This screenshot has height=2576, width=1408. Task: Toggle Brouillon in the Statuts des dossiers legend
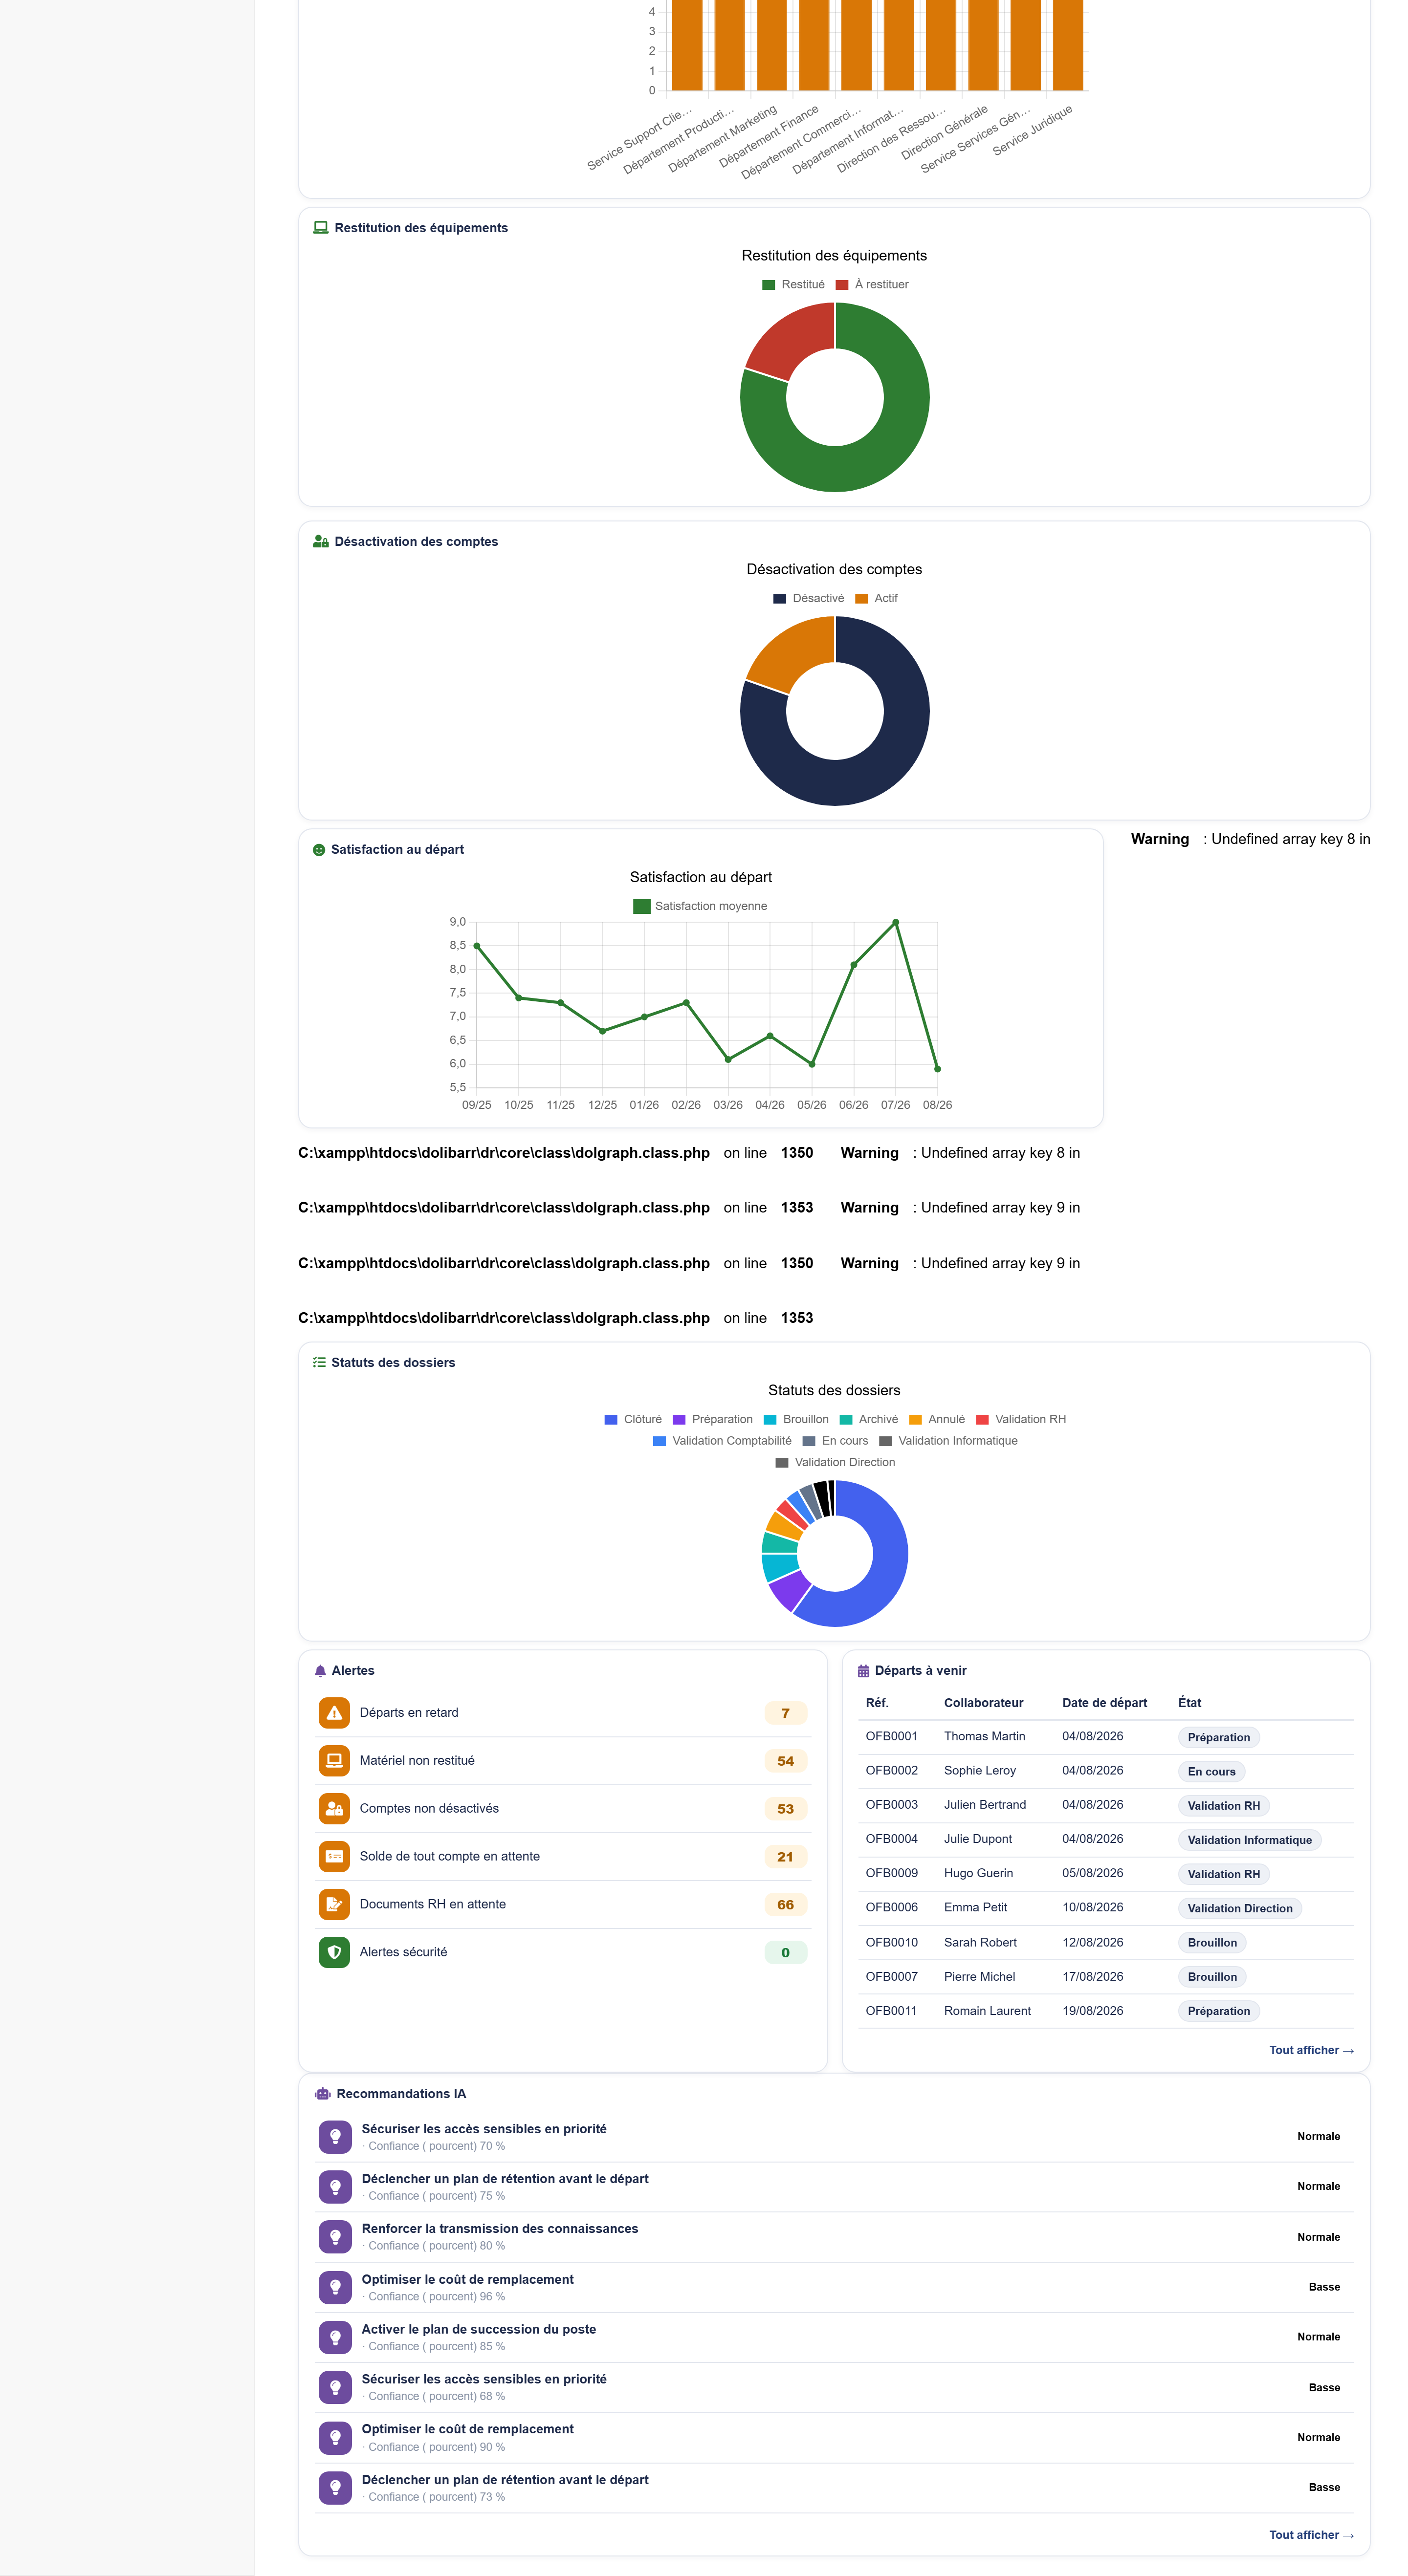796,1420
